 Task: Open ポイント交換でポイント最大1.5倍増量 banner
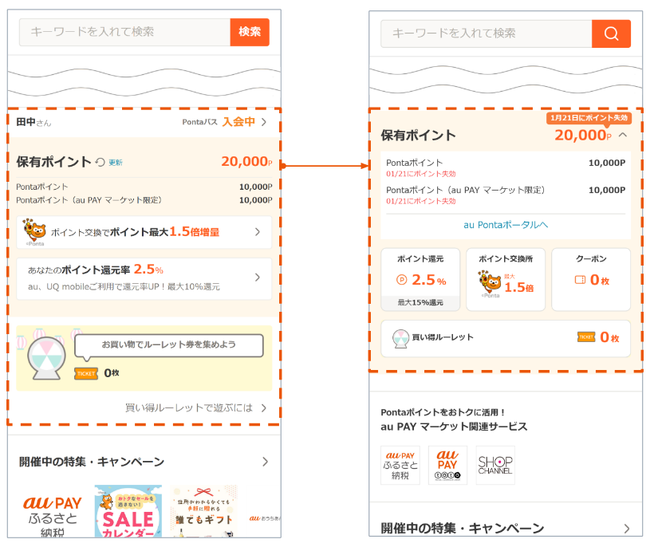144,232
